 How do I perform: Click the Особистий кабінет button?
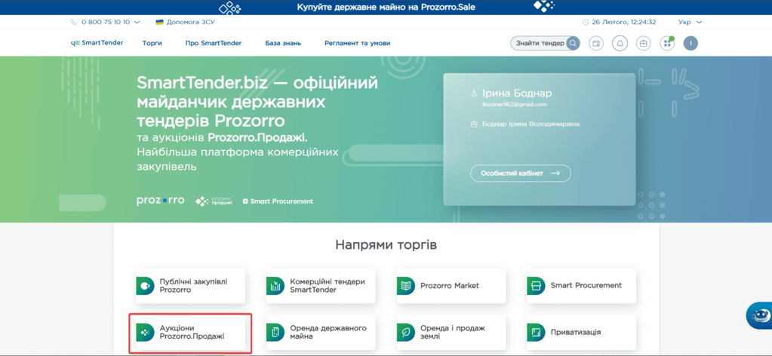(520, 173)
